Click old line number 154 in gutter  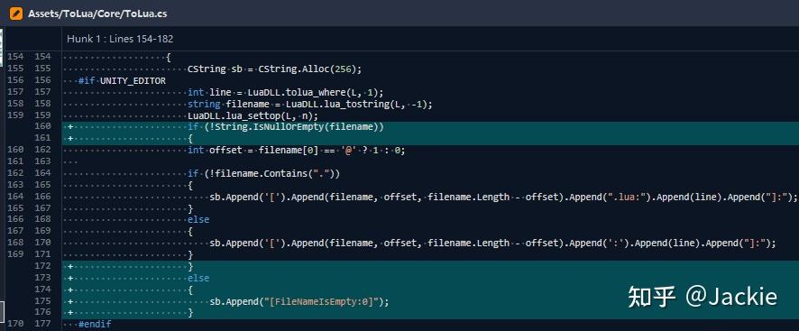point(15,57)
